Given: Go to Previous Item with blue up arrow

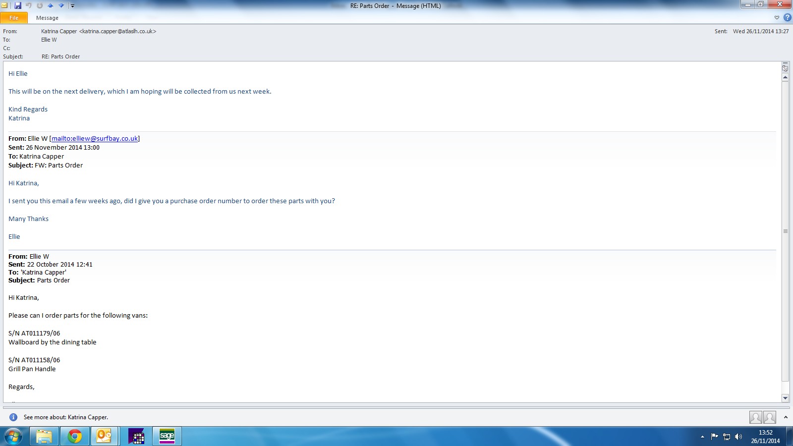Looking at the screenshot, I should (51, 5).
